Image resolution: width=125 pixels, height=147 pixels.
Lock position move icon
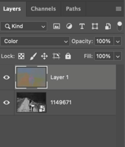(44, 56)
